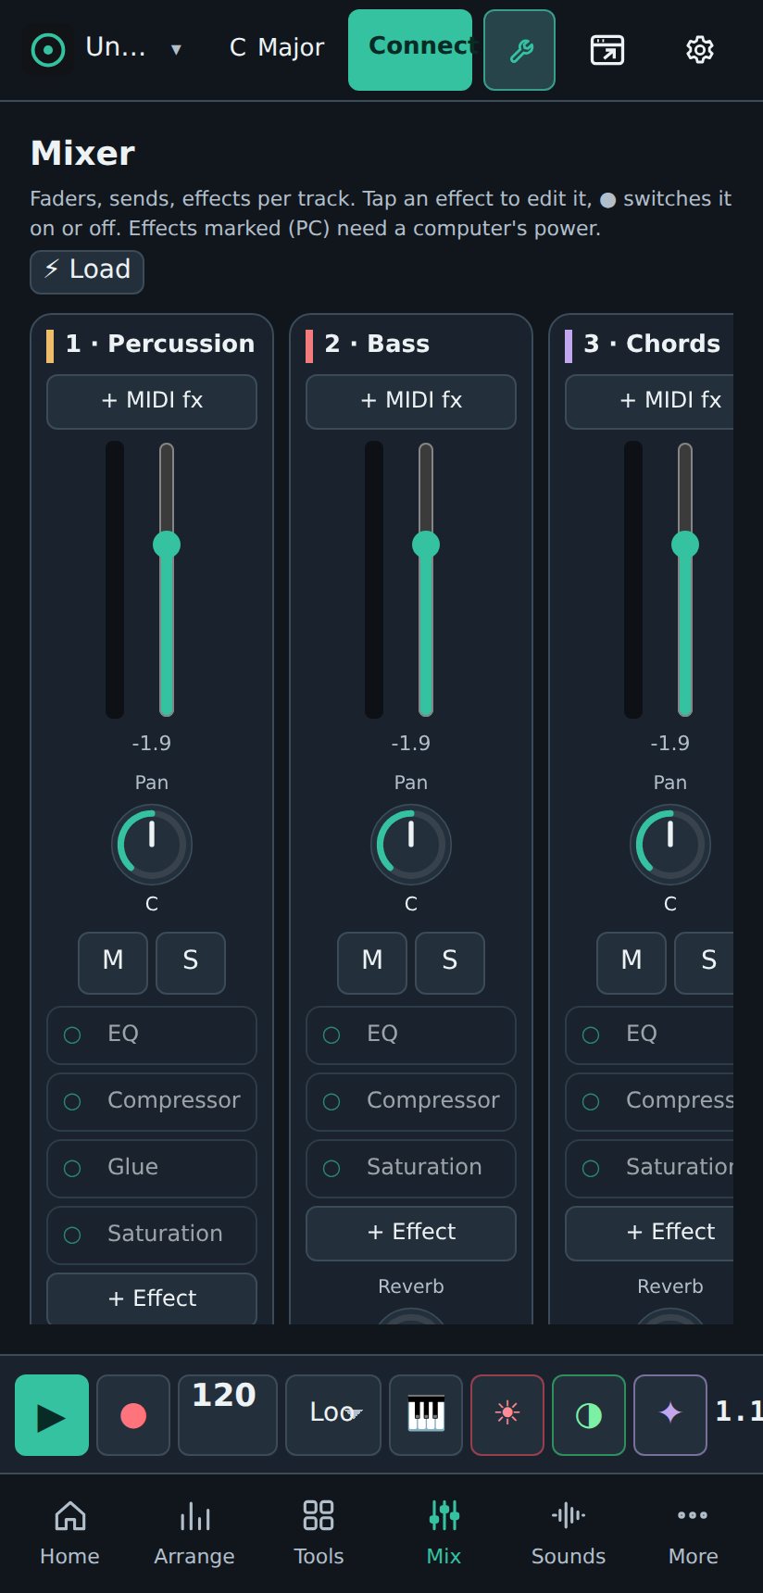The image size is (763, 1593).
Task: Toggle the Chords EQ power circle
Action: (x=591, y=1035)
